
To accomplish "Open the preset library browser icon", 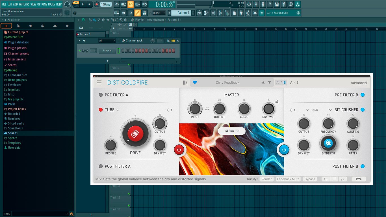I will point(185,83).
